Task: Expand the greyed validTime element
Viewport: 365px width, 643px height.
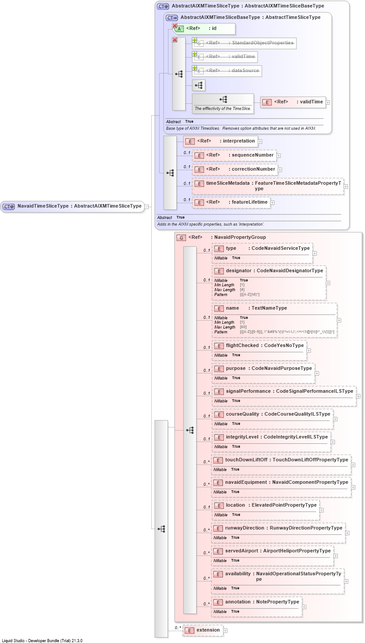Action: coord(194,54)
